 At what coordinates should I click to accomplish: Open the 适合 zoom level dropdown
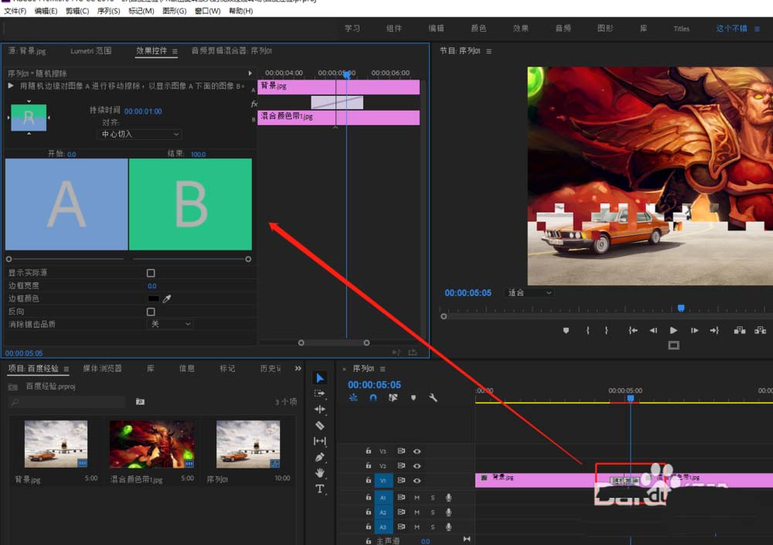530,293
